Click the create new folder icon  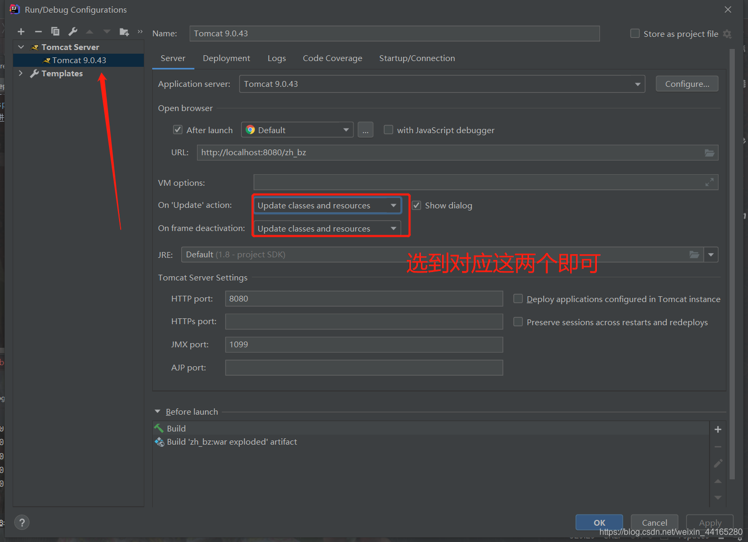pos(124,32)
